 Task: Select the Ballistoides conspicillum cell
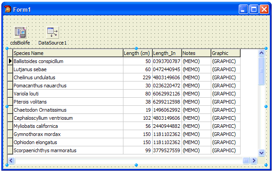[68, 61]
